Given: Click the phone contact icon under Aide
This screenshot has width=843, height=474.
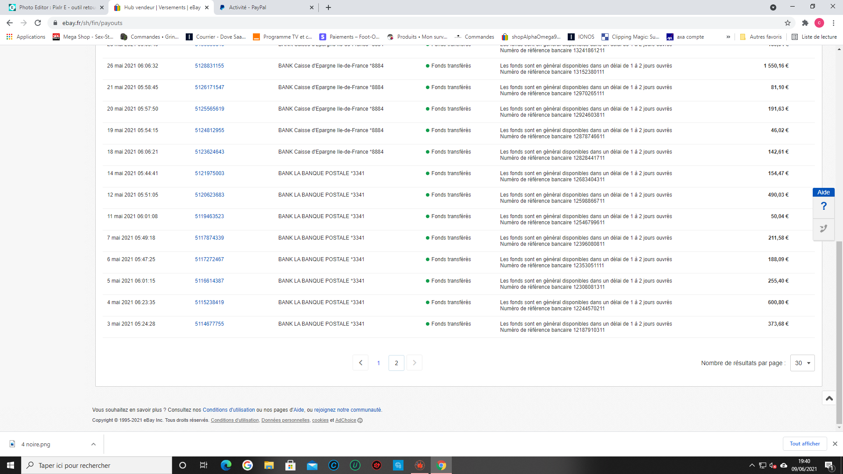Looking at the screenshot, I should coord(824,229).
